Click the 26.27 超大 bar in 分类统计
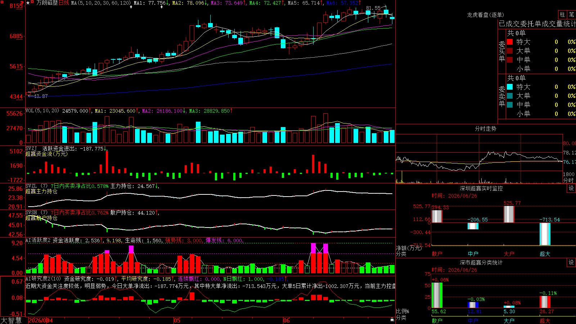The height and width of the screenshot is (324, 576). tap(545, 302)
